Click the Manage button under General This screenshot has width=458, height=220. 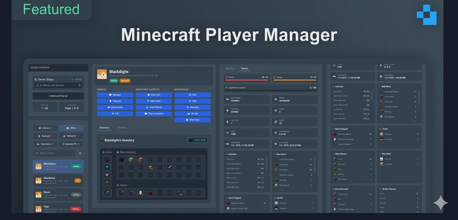click(115, 95)
